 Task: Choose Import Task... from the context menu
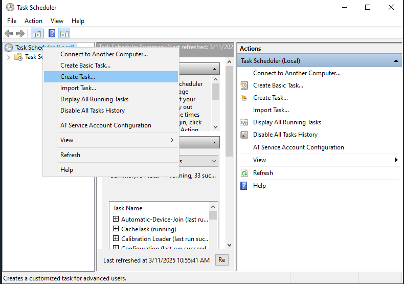[x=78, y=88]
